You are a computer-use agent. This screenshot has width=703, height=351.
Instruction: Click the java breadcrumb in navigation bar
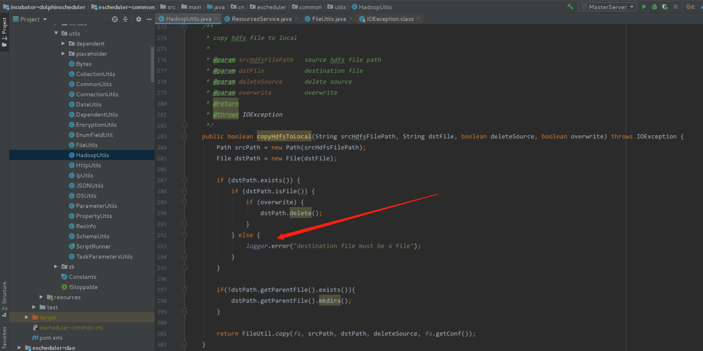pos(216,7)
